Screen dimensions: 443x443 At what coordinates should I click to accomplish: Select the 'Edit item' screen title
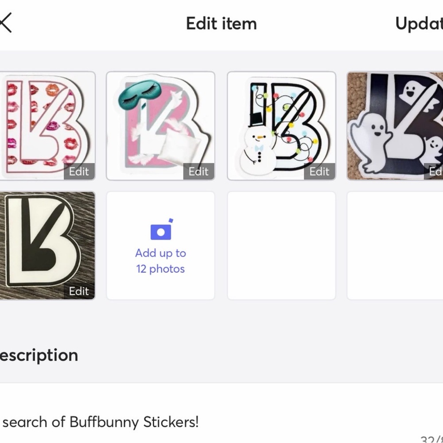(x=221, y=23)
